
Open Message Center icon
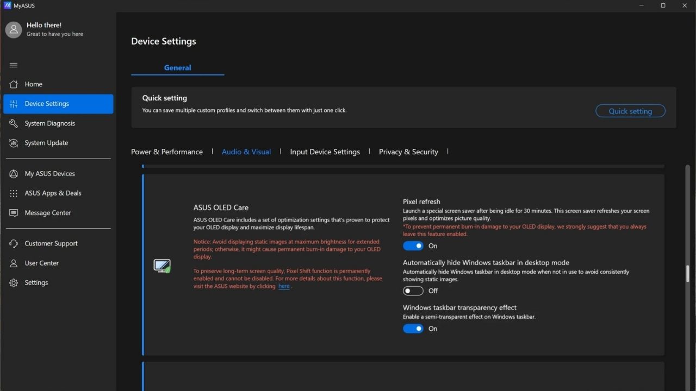14,213
